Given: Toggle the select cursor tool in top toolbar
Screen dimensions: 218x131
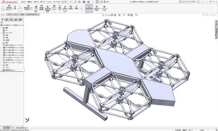Looking at the screenshot, I should click(x=97, y=2).
